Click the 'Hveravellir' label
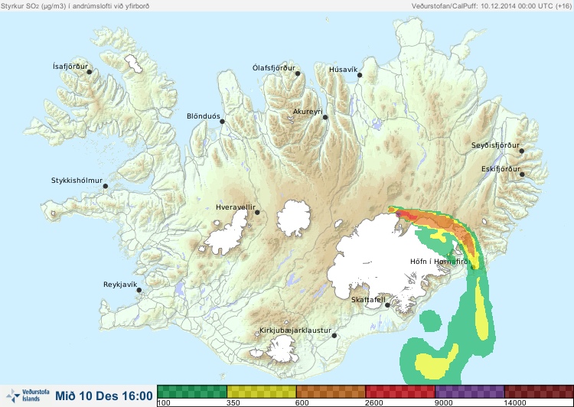Screen dimensions: 574x407 coord(236,207)
